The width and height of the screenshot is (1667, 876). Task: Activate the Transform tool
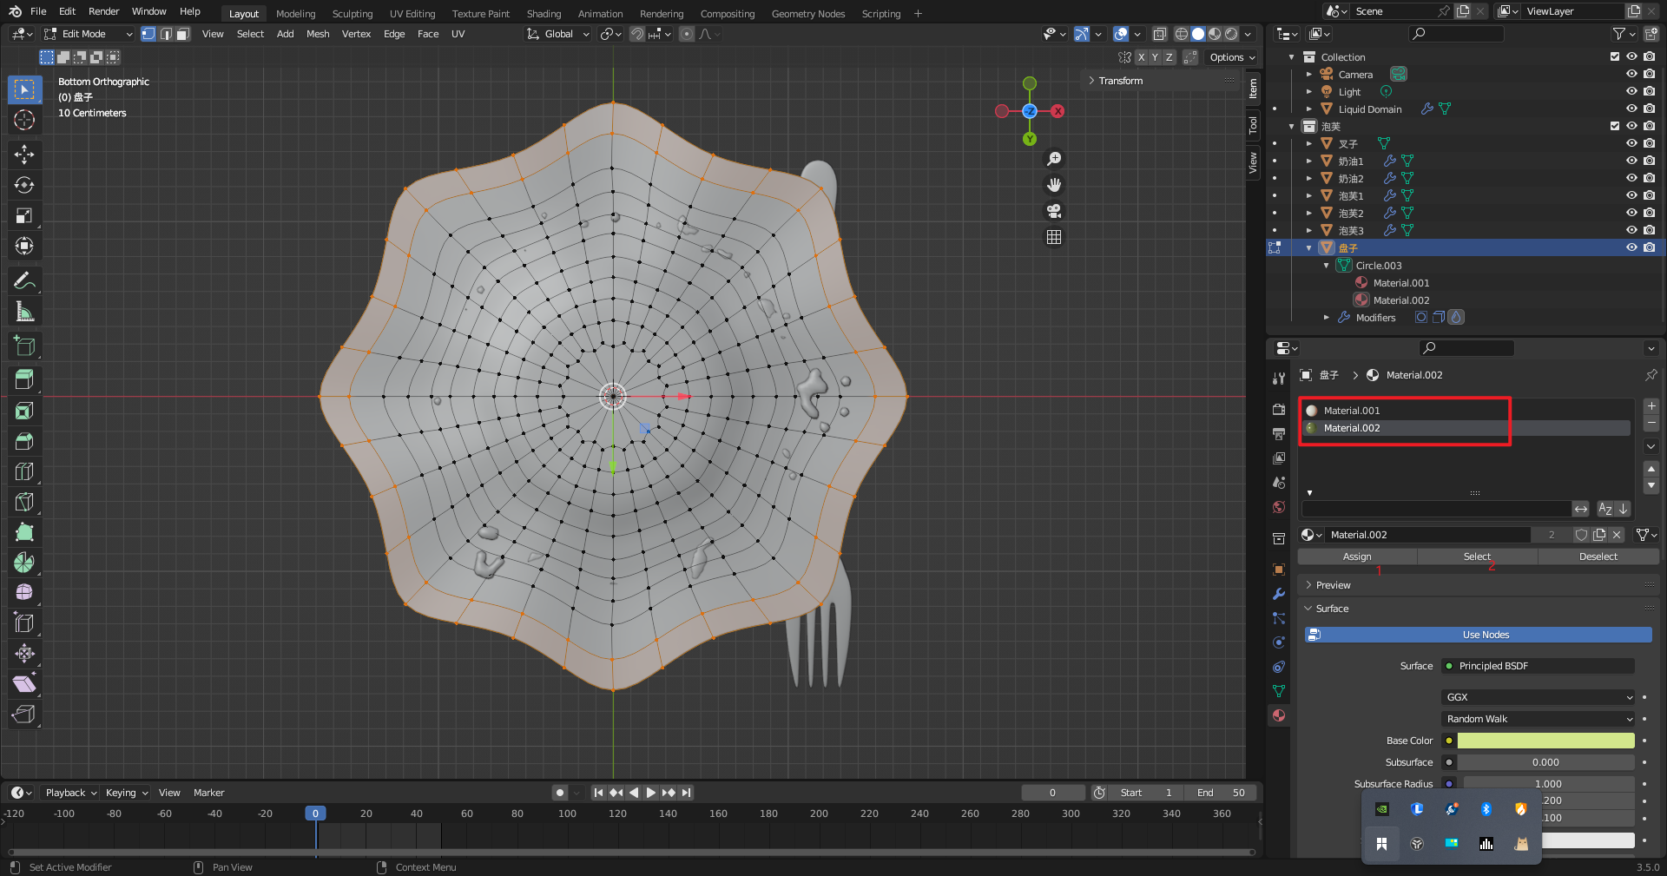[x=24, y=246]
